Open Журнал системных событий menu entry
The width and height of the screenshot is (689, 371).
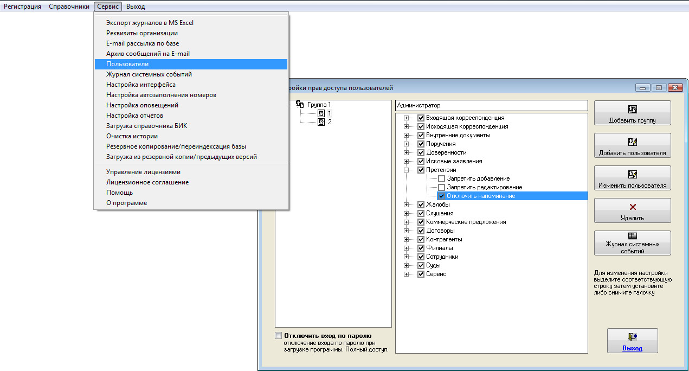191,74
